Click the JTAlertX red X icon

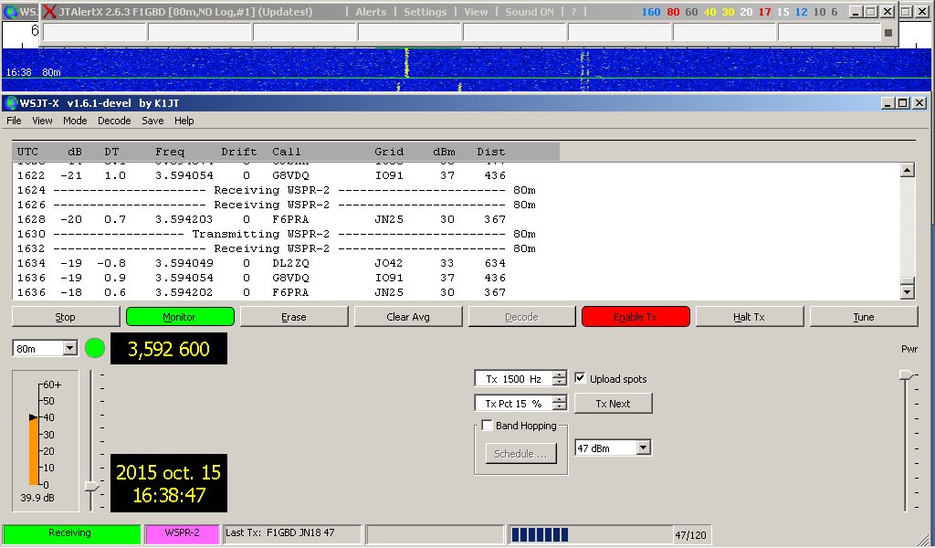click(50, 11)
